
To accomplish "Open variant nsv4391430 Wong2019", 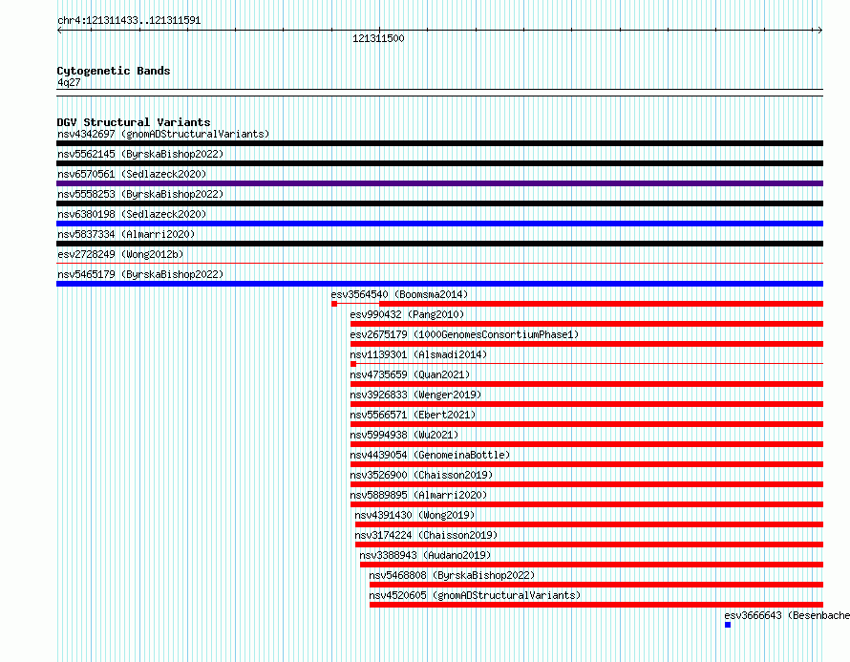I will (x=414, y=515).
